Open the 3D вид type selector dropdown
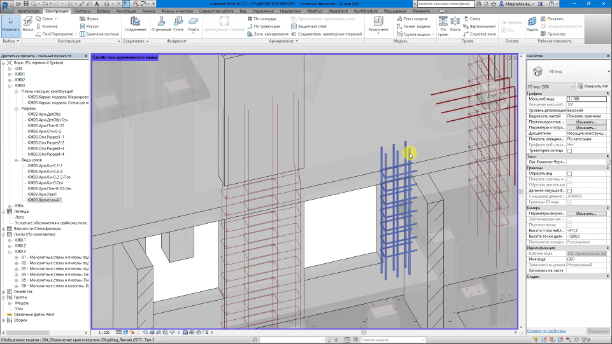The image size is (612, 344). click(573, 86)
